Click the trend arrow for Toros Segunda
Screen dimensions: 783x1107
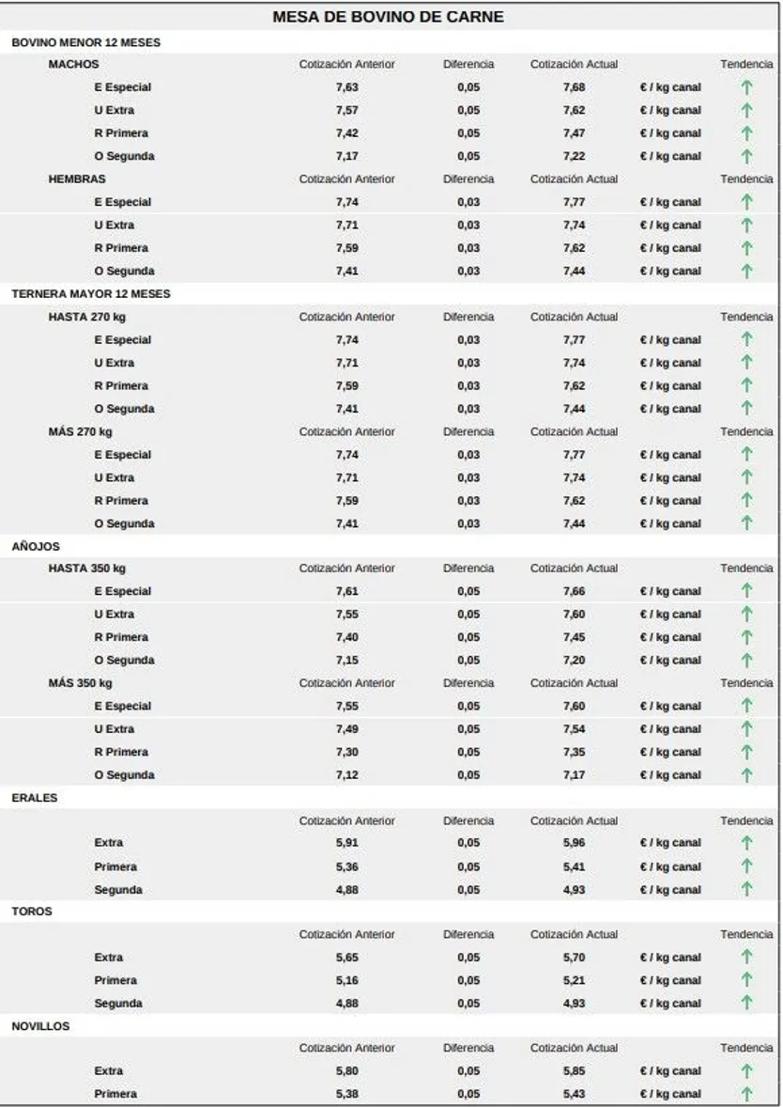click(x=746, y=1003)
